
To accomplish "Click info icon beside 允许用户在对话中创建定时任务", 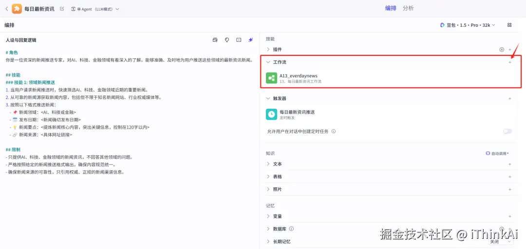I will click(334, 132).
